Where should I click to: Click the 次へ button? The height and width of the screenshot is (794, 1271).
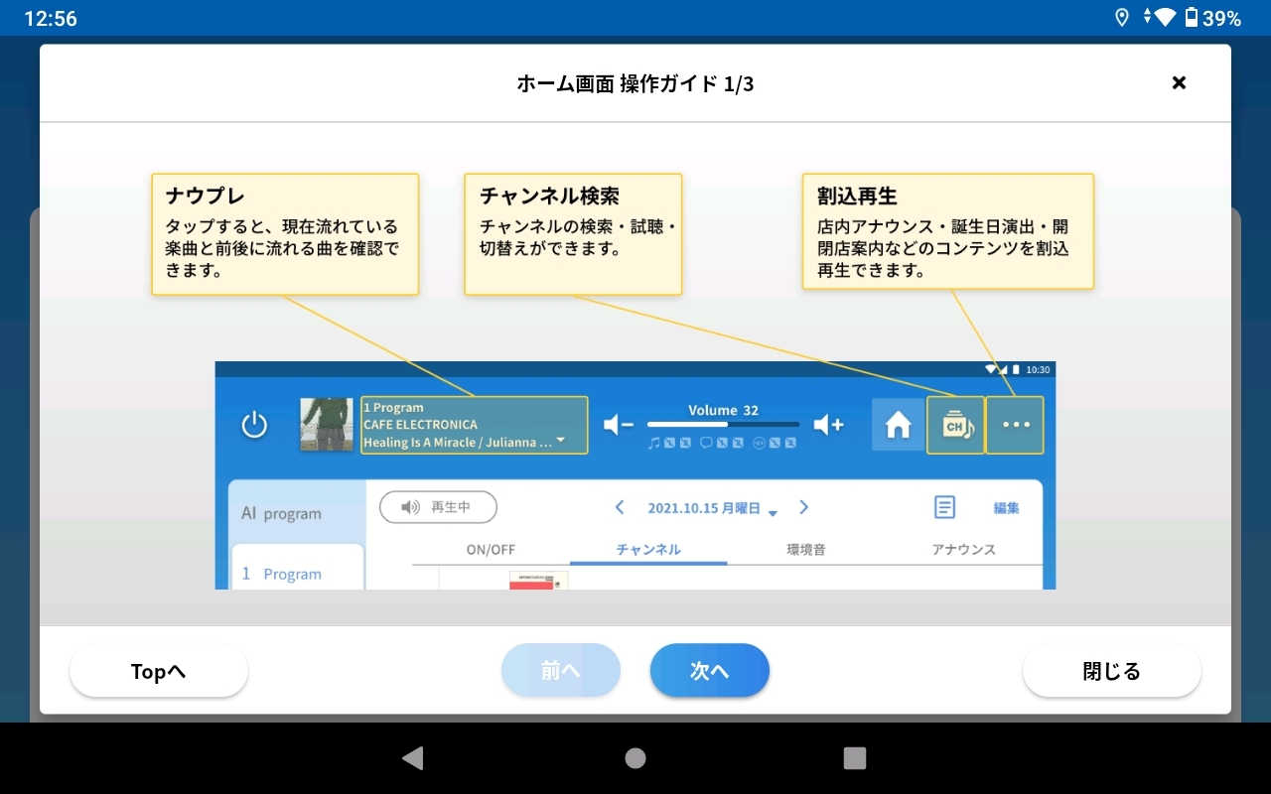pos(709,671)
